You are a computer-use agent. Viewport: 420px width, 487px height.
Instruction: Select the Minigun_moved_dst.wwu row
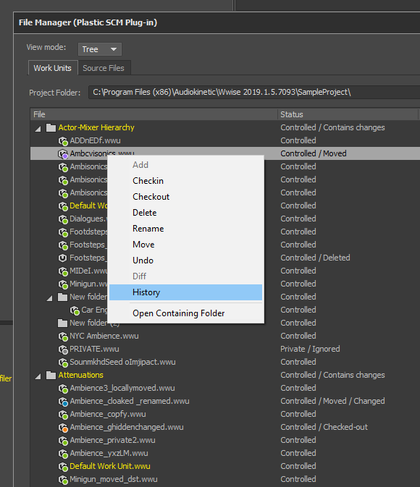point(225,479)
